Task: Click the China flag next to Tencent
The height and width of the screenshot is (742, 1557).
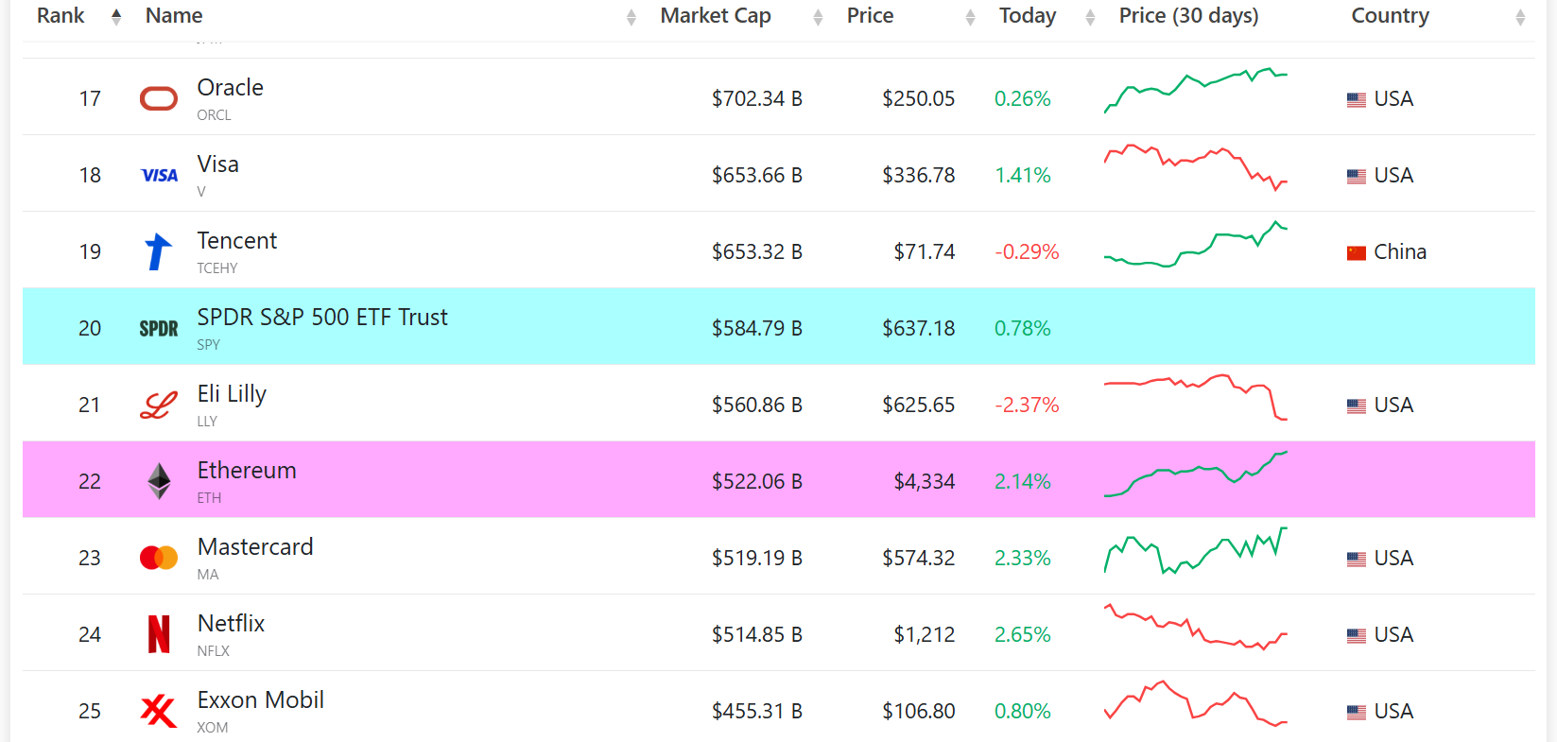Action: [x=1357, y=252]
